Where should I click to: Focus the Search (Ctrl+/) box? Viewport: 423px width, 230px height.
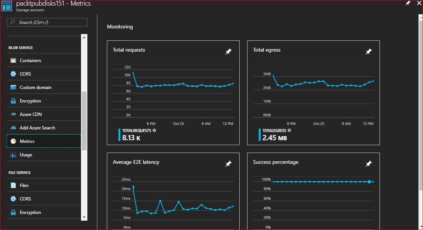point(47,22)
